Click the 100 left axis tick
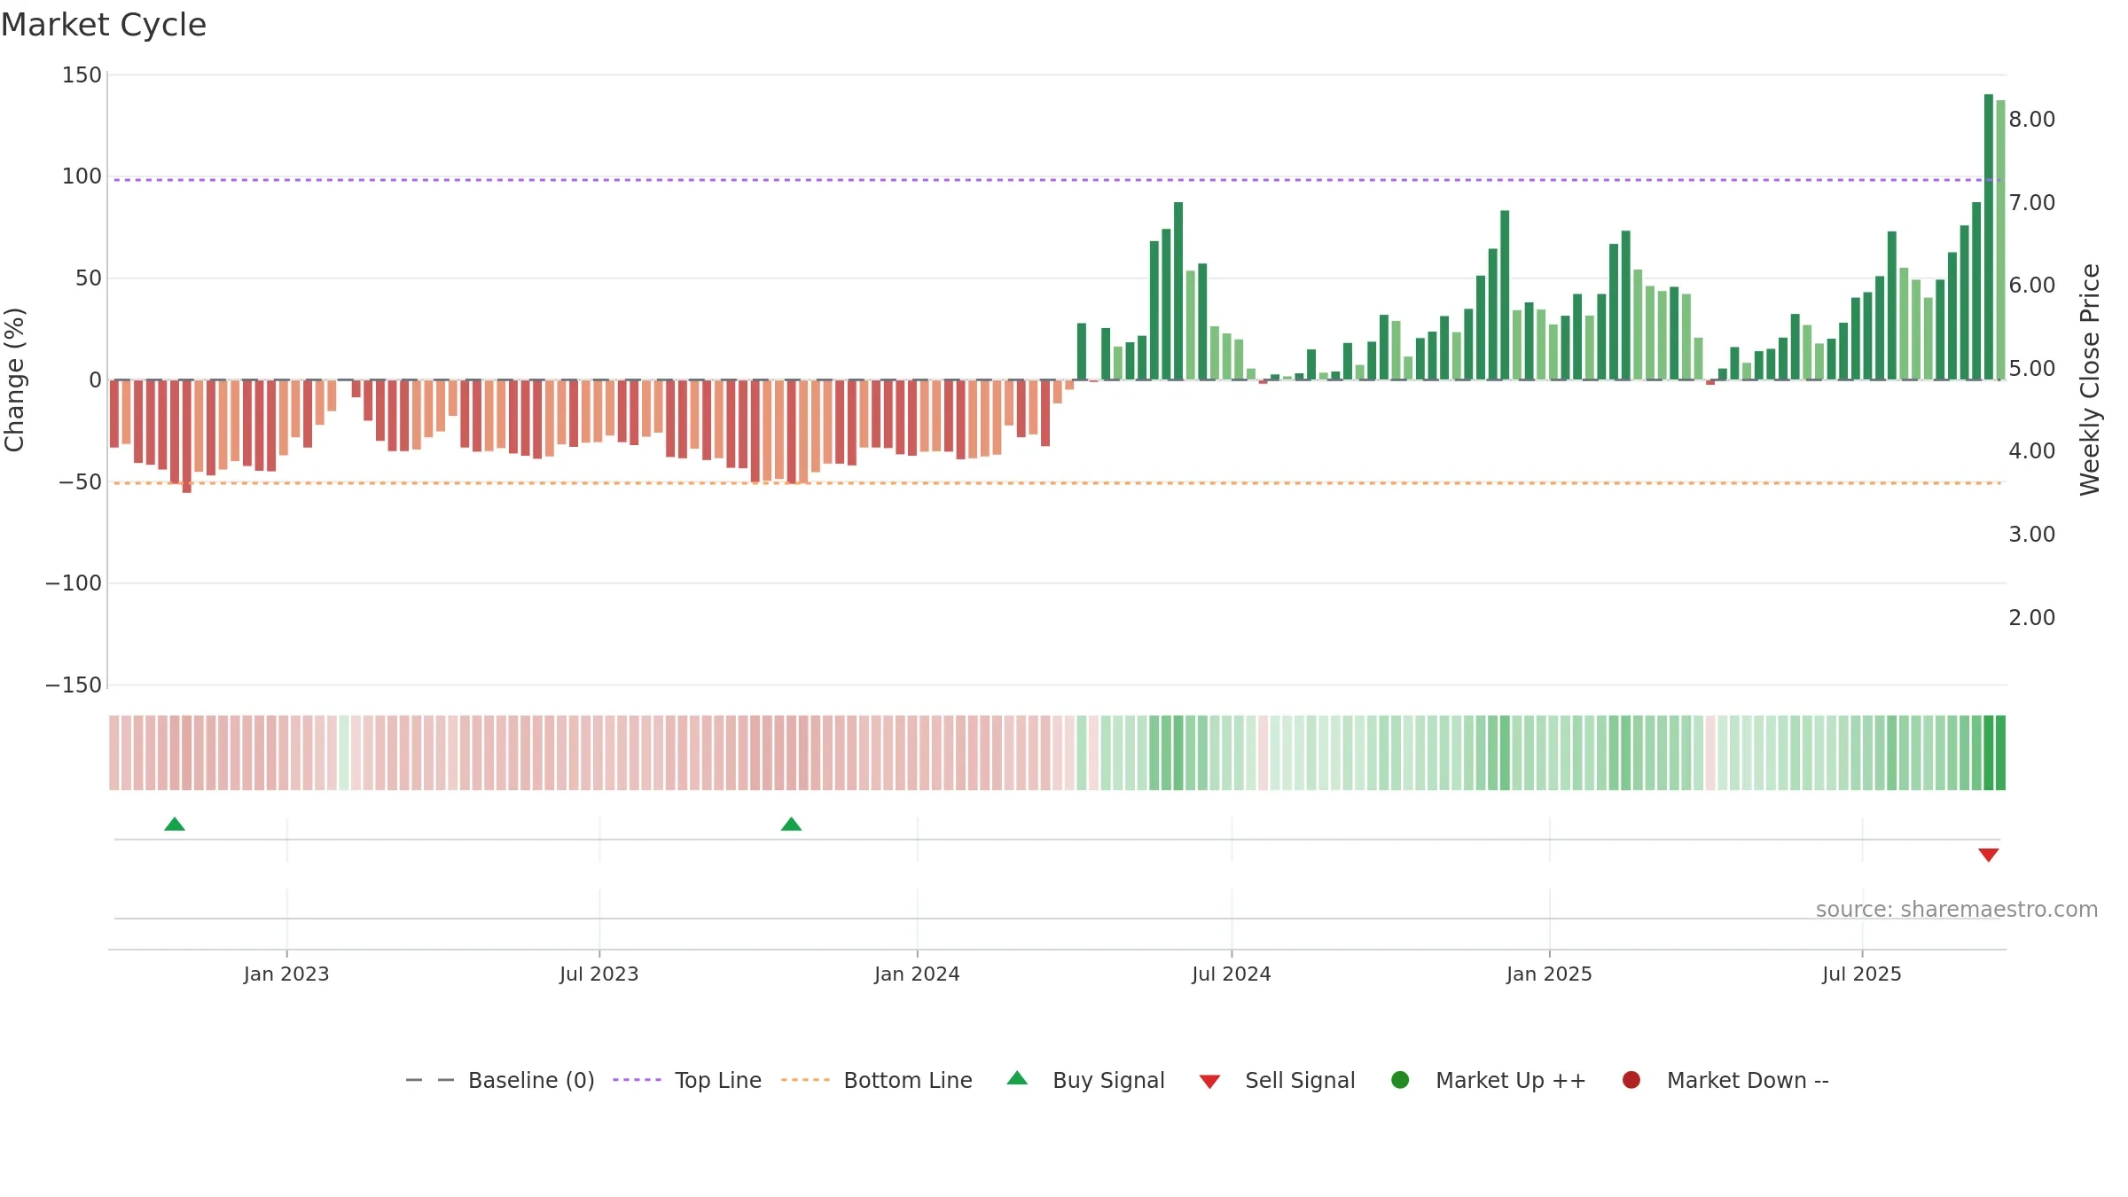This screenshot has width=2128, height=1197. coord(82,176)
